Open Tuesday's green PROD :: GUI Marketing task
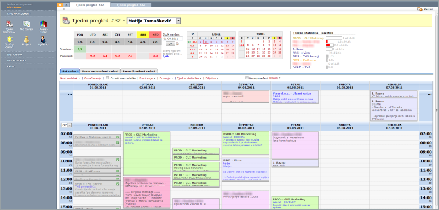 (x=147, y=154)
